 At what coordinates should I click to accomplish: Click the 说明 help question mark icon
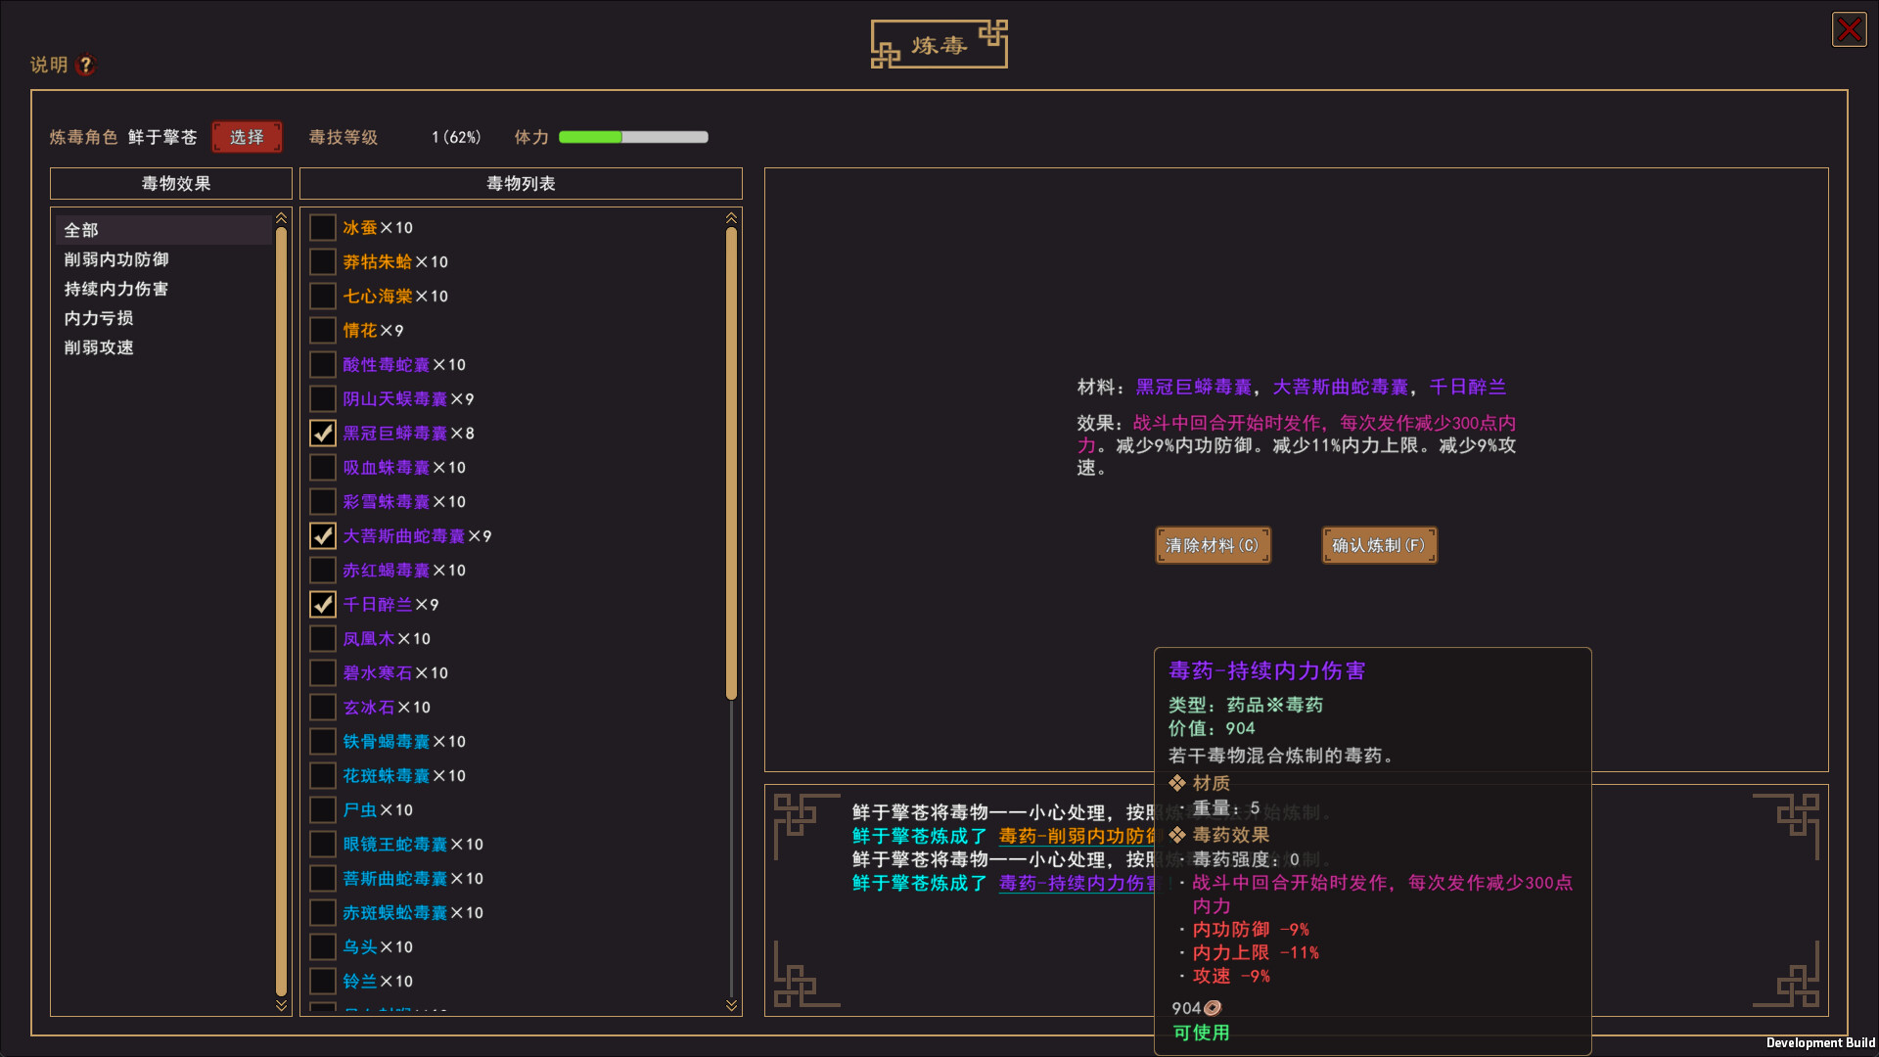[x=86, y=65]
